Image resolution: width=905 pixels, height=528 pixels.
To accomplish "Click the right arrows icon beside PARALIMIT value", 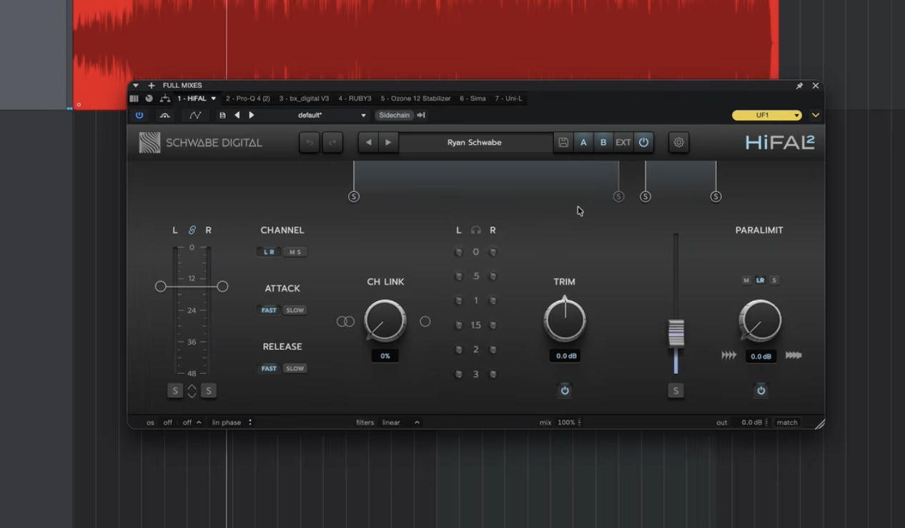I will click(x=793, y=355).
